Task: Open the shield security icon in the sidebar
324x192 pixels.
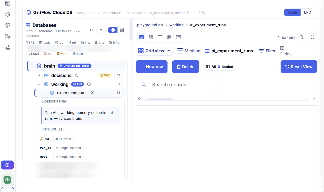Action: 8,25
